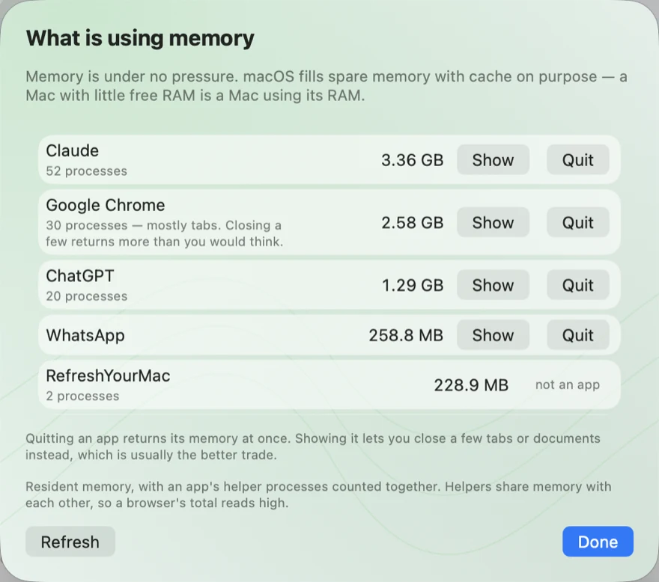The width and height of the screenshot is (659, 582).
Task: Click the "Resident memory" footnote text
Action: 318,494
